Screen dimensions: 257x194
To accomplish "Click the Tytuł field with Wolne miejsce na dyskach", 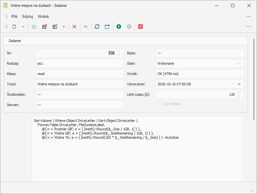I will coord(80,84).
